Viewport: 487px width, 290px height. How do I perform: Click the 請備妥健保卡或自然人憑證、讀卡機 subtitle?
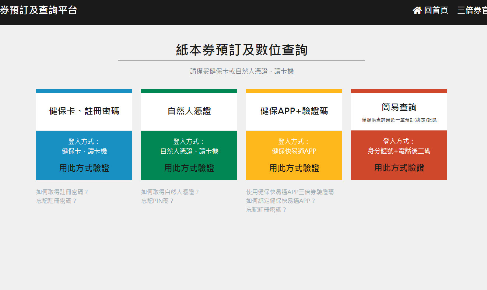point(242,71)
